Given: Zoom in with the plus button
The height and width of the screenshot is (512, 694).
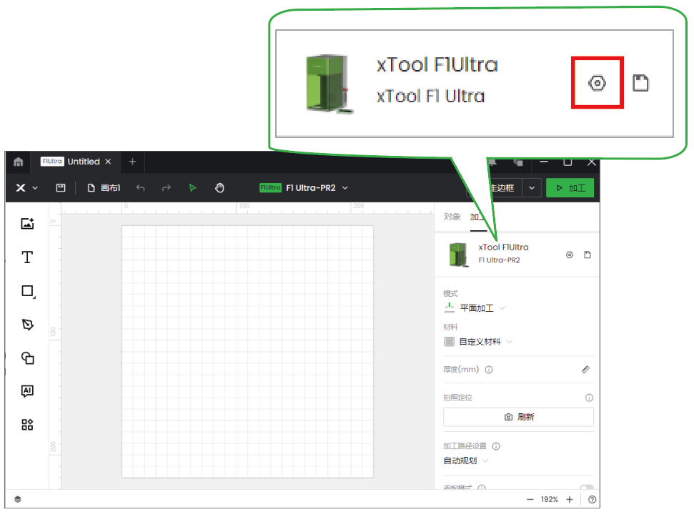Looking at the screenshot, I should click(x=570, y=499).
